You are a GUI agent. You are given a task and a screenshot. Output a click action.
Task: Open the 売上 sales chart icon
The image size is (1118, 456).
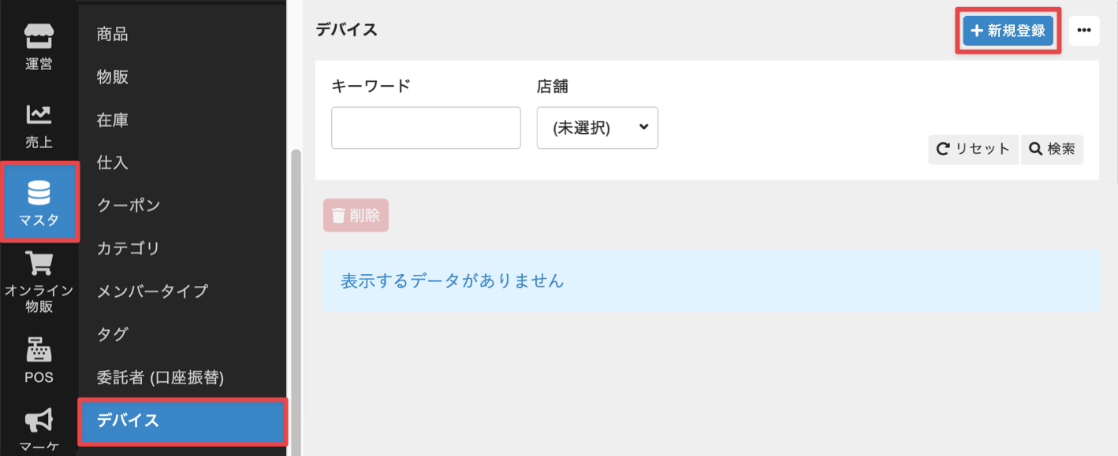tap(39, 126)
